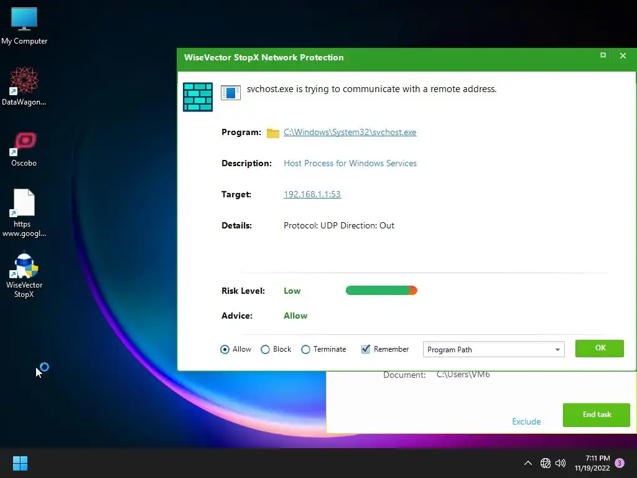Choose the Block radio option
Screen dimensions: 637x478
(276, 349)
